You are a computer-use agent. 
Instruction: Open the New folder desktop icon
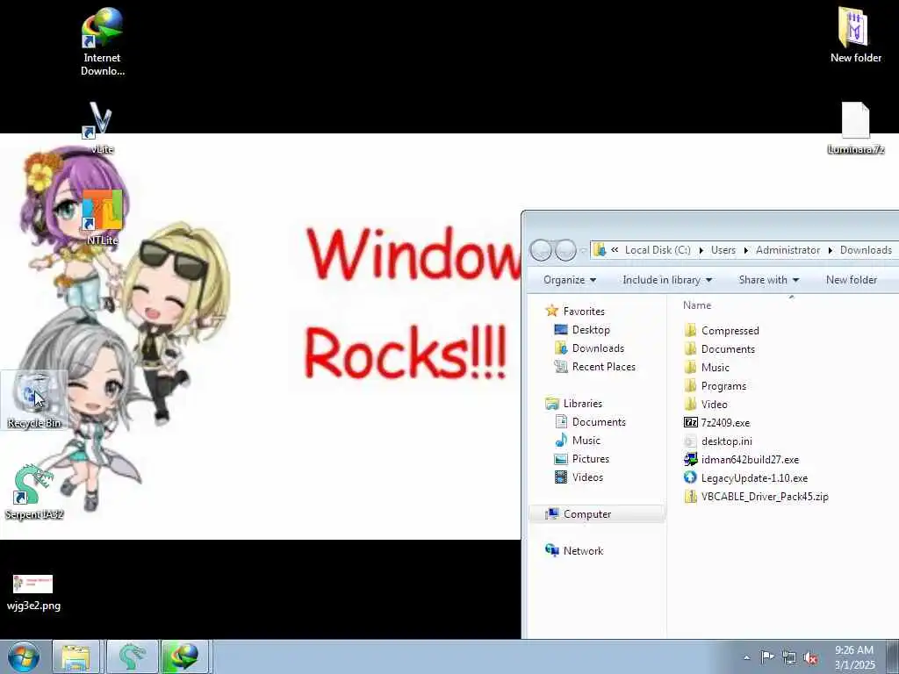point(855,34)
